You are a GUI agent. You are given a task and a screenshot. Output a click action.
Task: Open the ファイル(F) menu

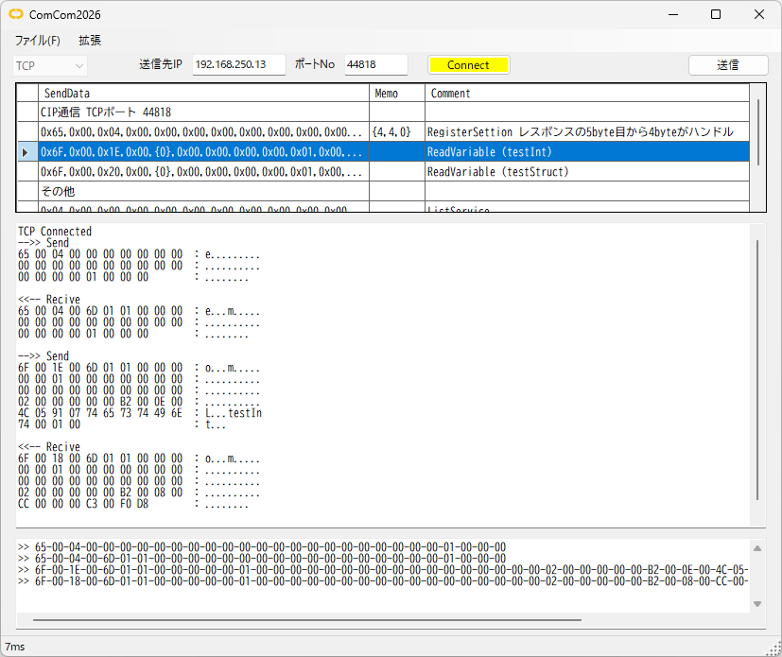[x=38, y=41]
